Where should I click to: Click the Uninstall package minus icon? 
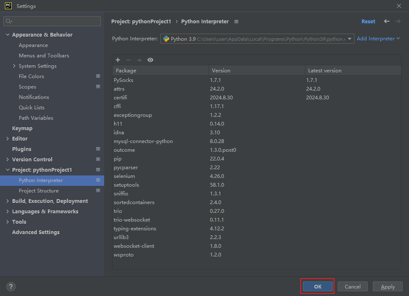[130, 59]
